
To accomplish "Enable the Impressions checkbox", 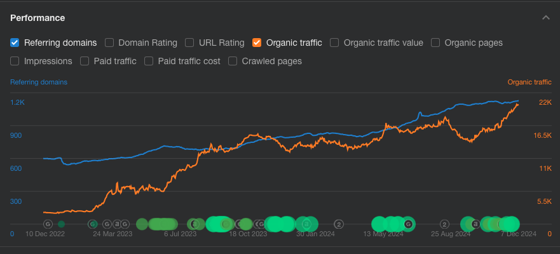I will point(15,62).
